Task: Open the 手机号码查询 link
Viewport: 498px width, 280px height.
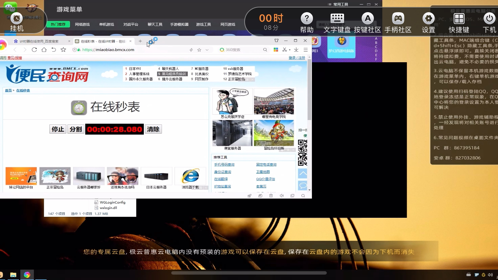Action: point(224,165)
